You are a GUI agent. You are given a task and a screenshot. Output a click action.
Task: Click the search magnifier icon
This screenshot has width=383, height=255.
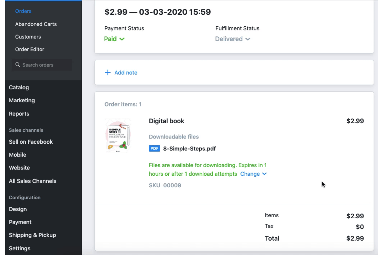18,65
